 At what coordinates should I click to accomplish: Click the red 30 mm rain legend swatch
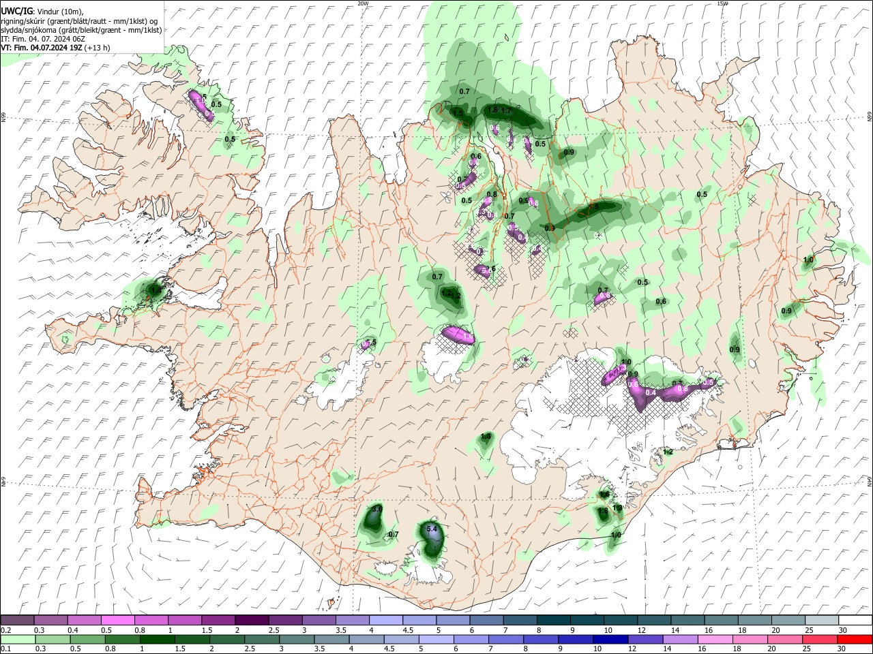[x=855, y=639]
